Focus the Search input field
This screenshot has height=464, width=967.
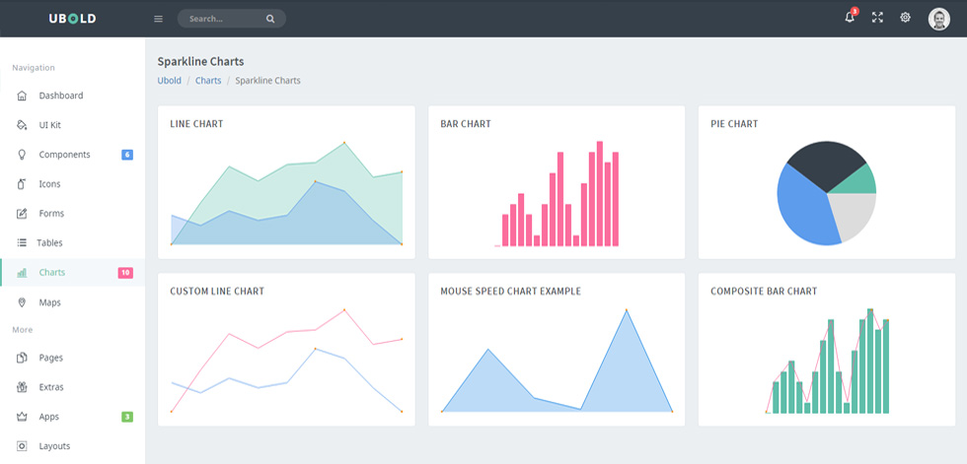point(231,19)
